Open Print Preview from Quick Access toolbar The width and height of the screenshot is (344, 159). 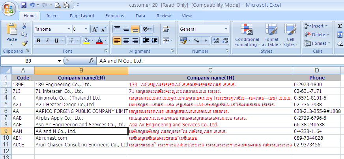coord(58,5)
